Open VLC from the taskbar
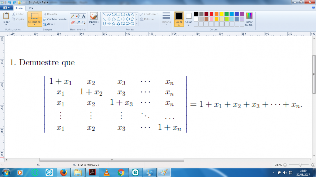Viewport: 316px width, 177px height. coord(106,173)
